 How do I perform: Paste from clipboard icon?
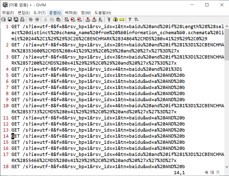pyautogui.click(x=58, y=19)
